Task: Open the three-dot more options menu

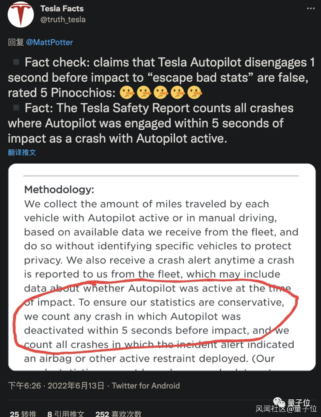Action: [310, 8]
